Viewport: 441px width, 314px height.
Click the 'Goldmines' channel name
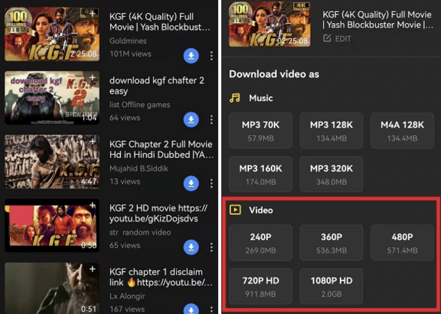(128, 41)
